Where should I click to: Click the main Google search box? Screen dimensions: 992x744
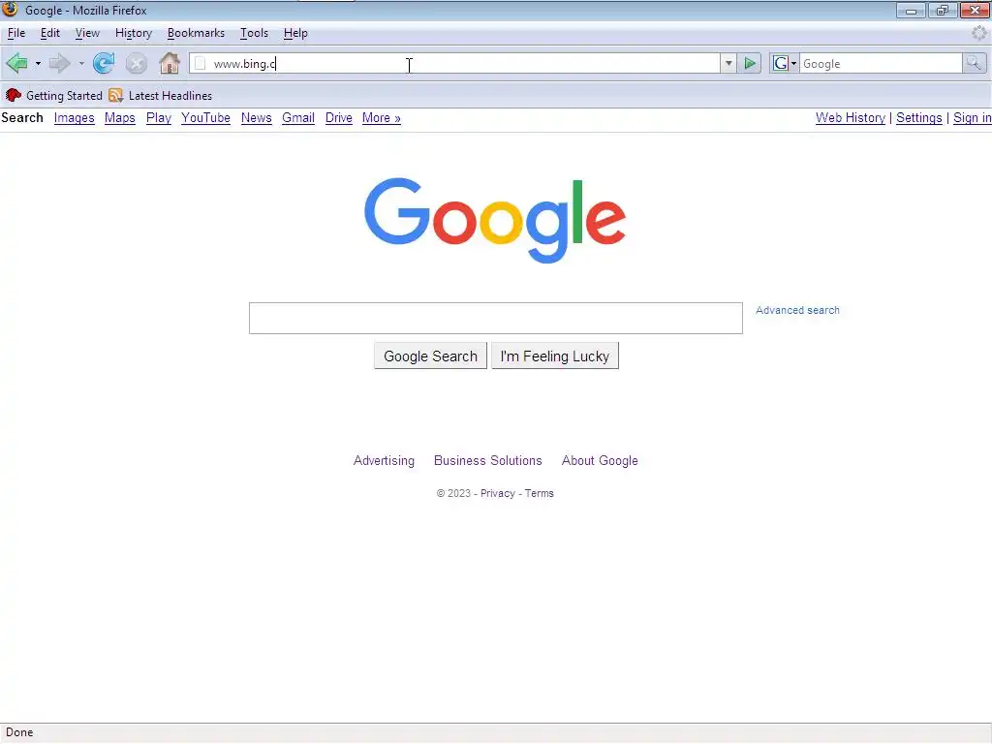click(x=495, y=318)
